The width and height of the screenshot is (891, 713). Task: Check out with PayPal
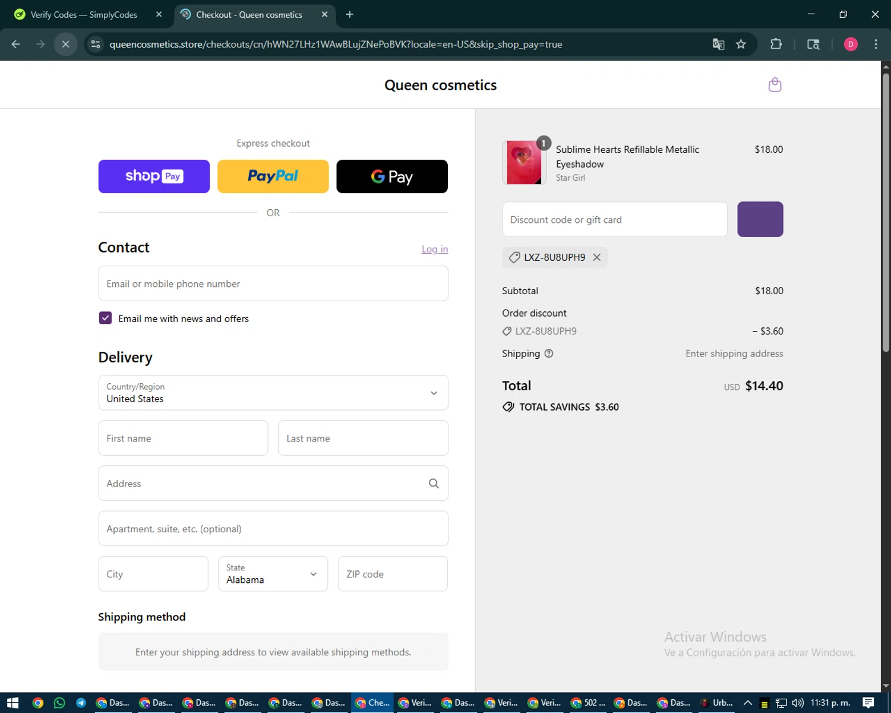coord(273,176)
